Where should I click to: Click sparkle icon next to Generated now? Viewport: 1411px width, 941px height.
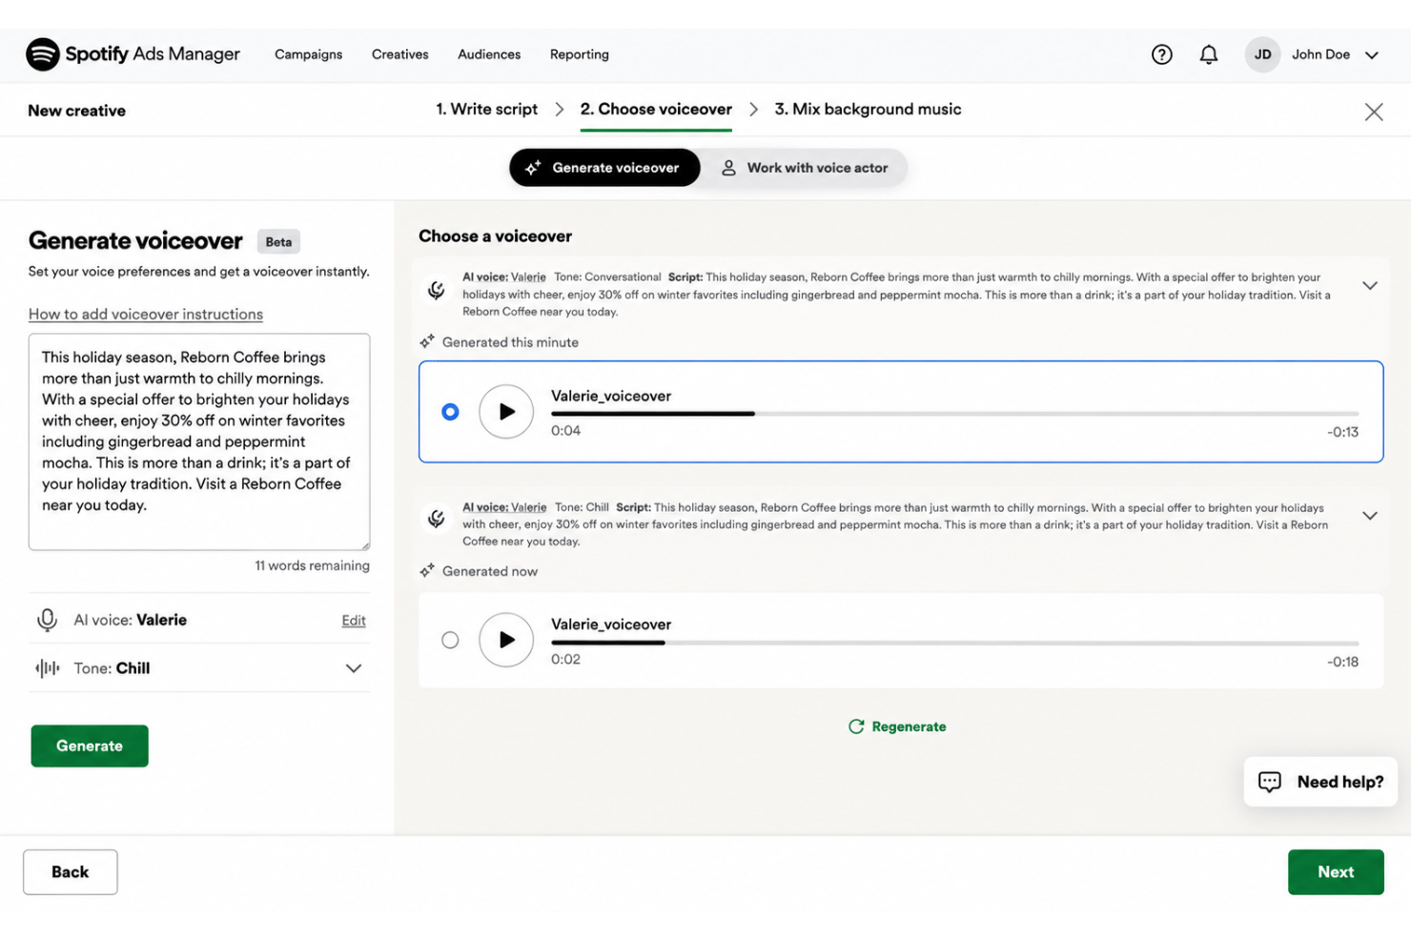click(427, 570)
